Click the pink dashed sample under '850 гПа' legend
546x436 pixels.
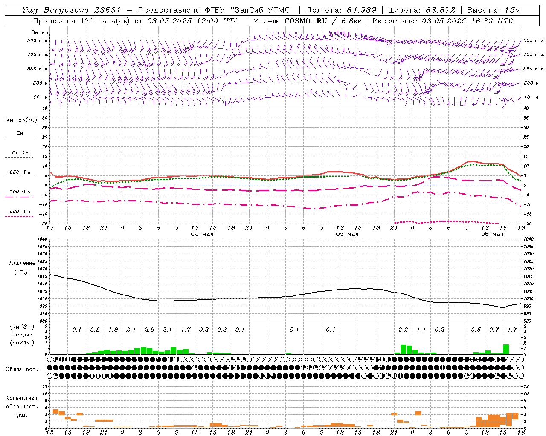tap(20, 177)
